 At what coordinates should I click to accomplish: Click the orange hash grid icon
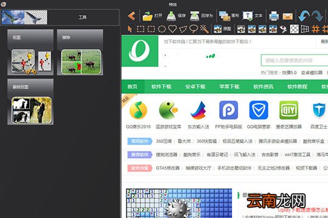(315, 29)
